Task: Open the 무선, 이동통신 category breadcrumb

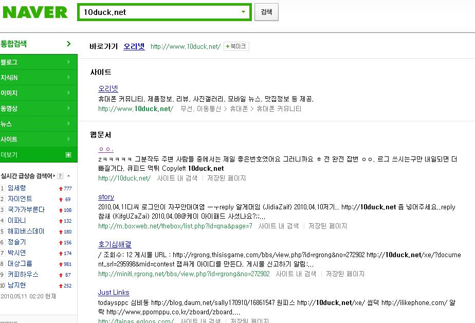Action: 200,109
